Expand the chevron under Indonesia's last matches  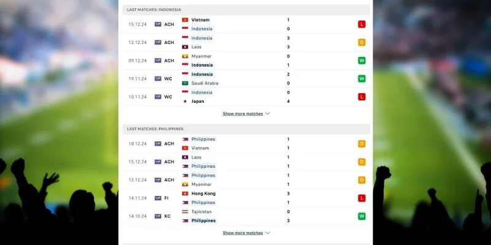click(x=268, y=113)
